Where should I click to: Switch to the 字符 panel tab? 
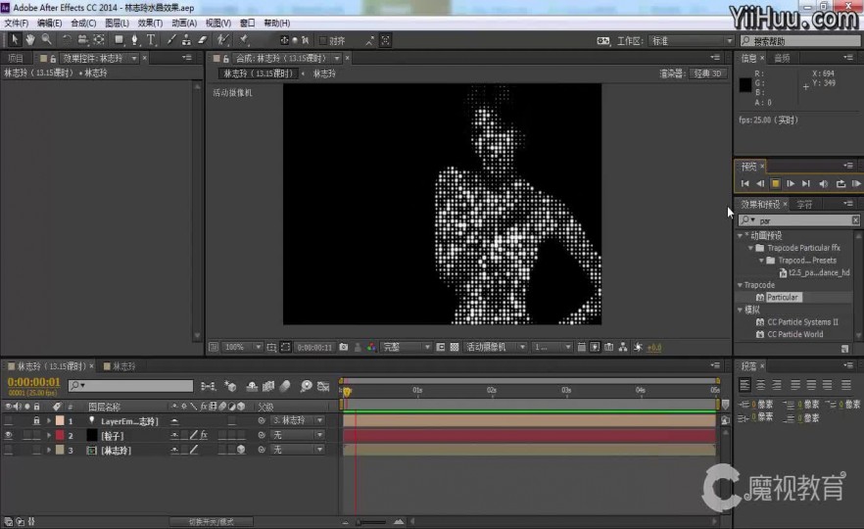(804, 205)
